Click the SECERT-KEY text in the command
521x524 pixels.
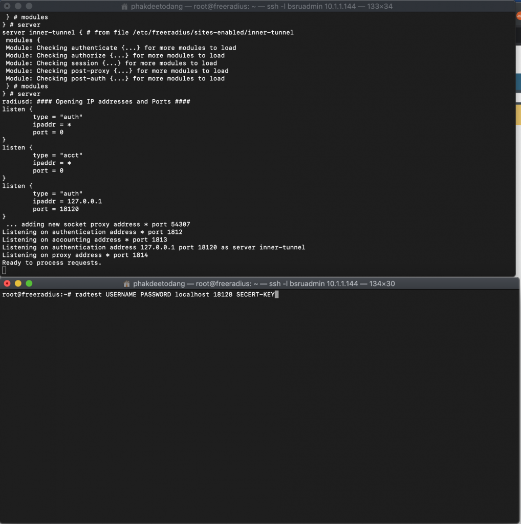pyautogui.click(x=255, y=294)
